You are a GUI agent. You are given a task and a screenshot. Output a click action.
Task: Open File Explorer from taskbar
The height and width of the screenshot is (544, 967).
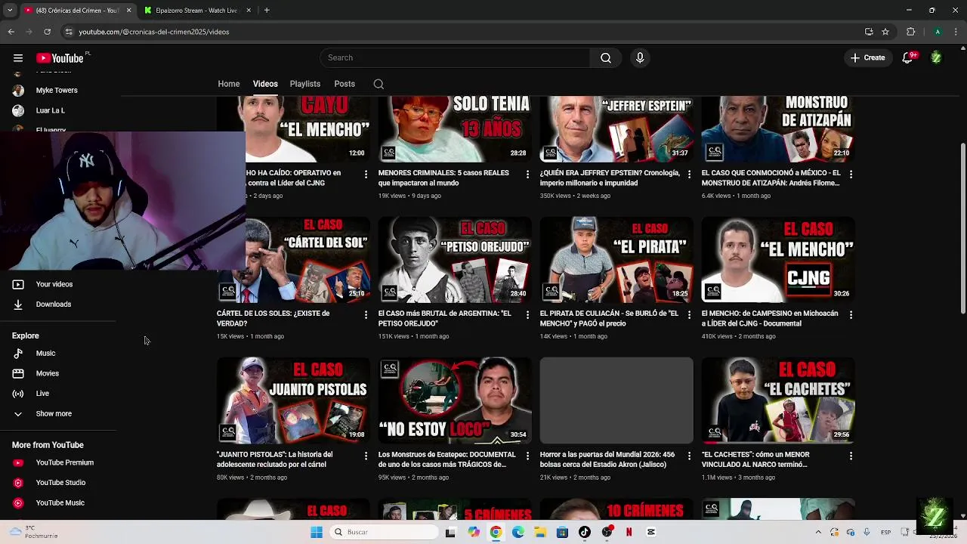540,532
